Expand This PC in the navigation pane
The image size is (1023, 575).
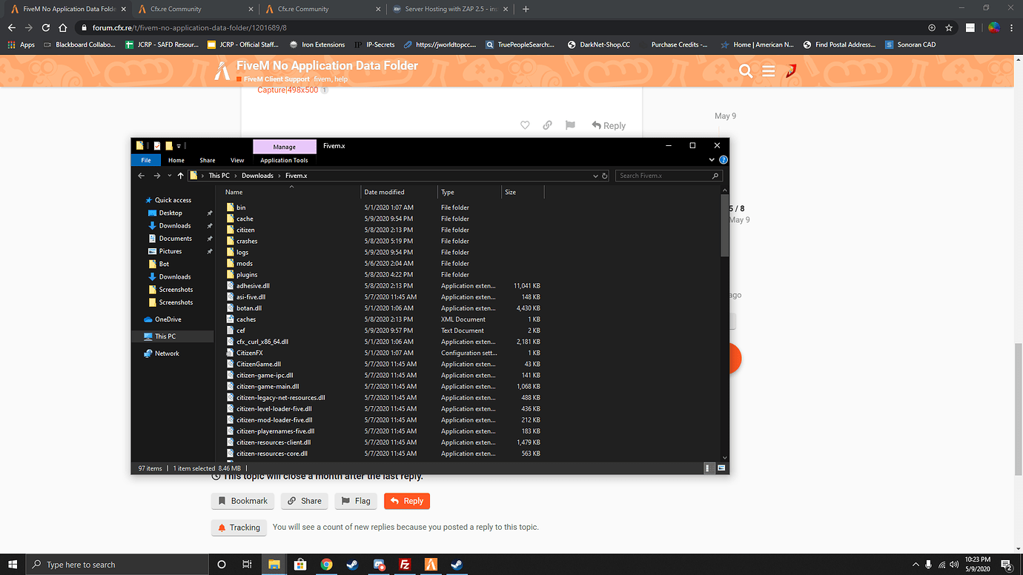click(141, 336)
